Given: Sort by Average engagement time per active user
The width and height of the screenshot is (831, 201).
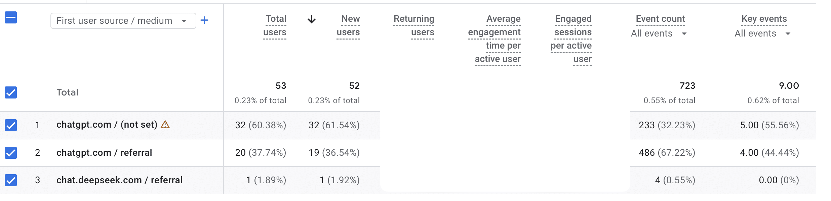Looking at the screenshot, I should tap(494, 39).
